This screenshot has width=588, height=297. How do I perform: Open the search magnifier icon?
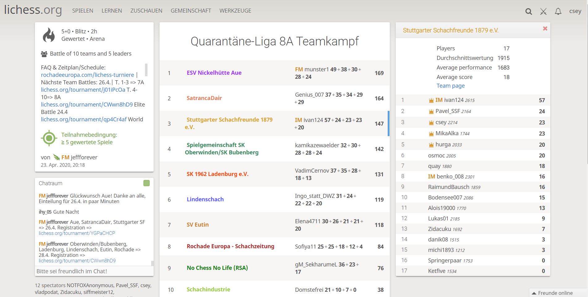point(529,11)
